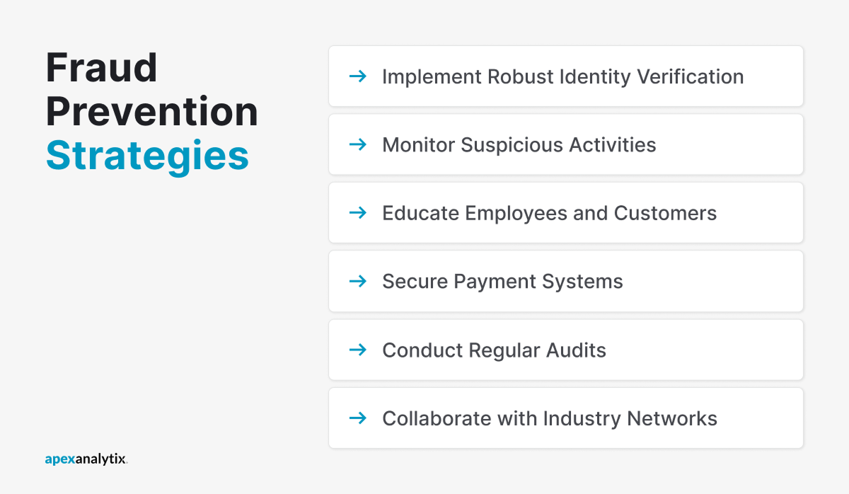This screenshot has width=849, height=494.
Task: Click the blue apex part of logo
Action: point(59,459)
